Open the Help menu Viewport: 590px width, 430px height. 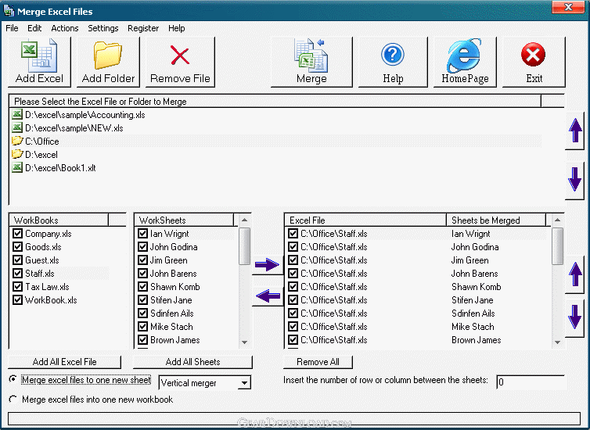tap(177, 28)
